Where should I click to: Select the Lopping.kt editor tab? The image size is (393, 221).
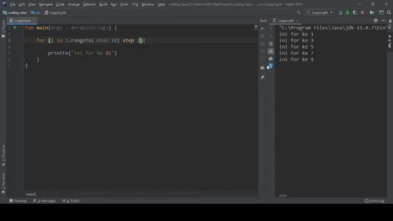[x=22, y=21]
